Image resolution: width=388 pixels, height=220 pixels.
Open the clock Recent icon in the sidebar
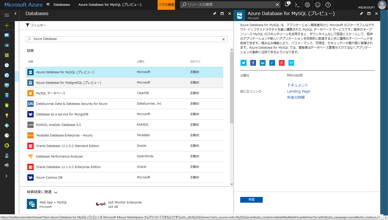[7, 65]
